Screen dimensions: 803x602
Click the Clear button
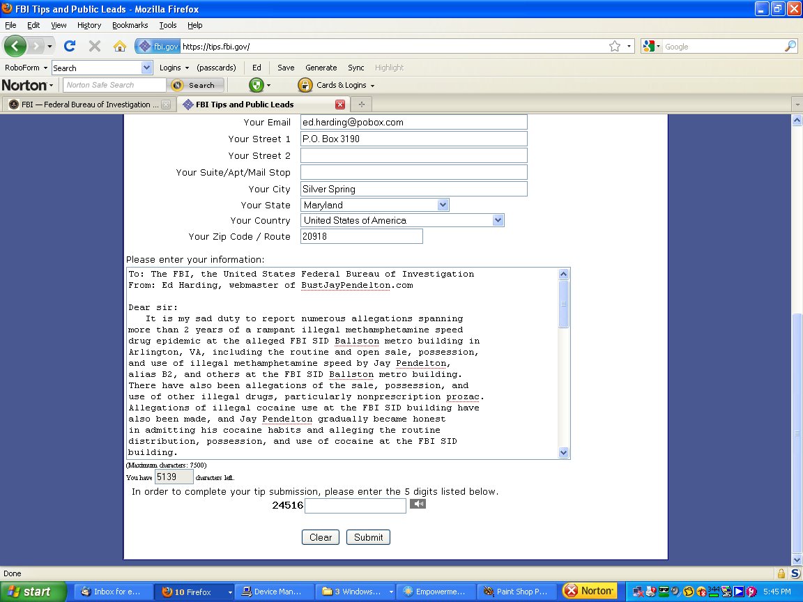tap(321, 537)
